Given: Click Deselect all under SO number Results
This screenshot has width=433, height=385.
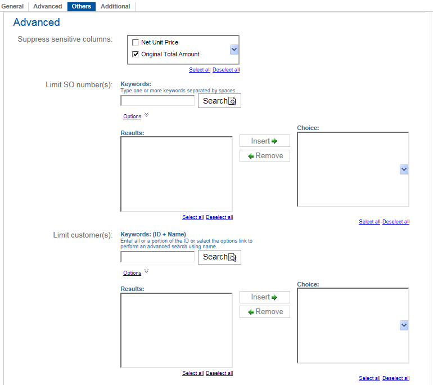Looking at the screenshot, I should coord(219,217).
